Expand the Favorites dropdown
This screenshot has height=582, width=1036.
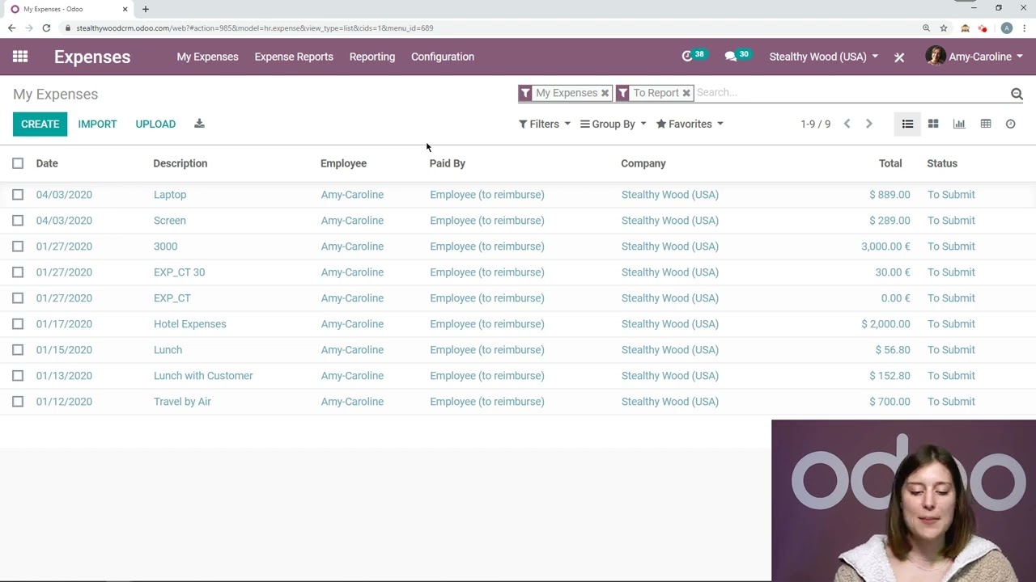690,124
